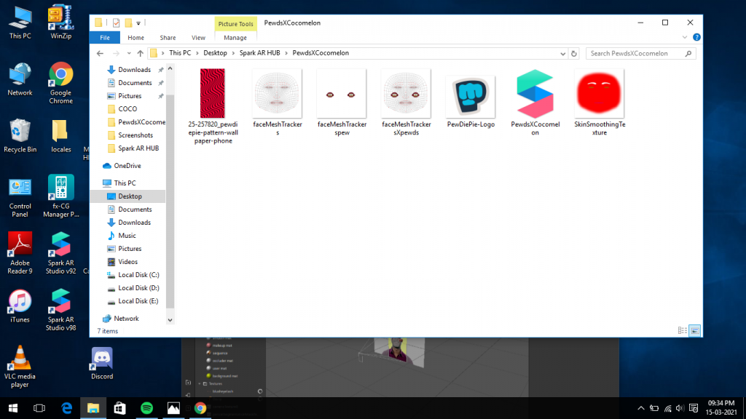
Task: Open Adobe Reader 9 shortcut
Action: click(20, 253)
